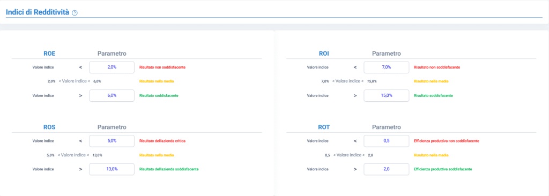
Task: Edit the ROT lower threshold 0,5 field
Action: click(x=386, y=141)
